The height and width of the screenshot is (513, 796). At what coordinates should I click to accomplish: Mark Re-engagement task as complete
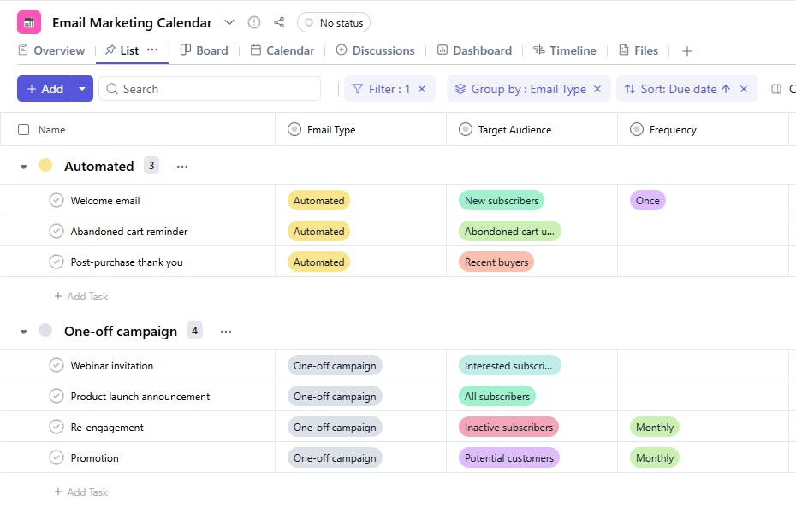(56, 427)
